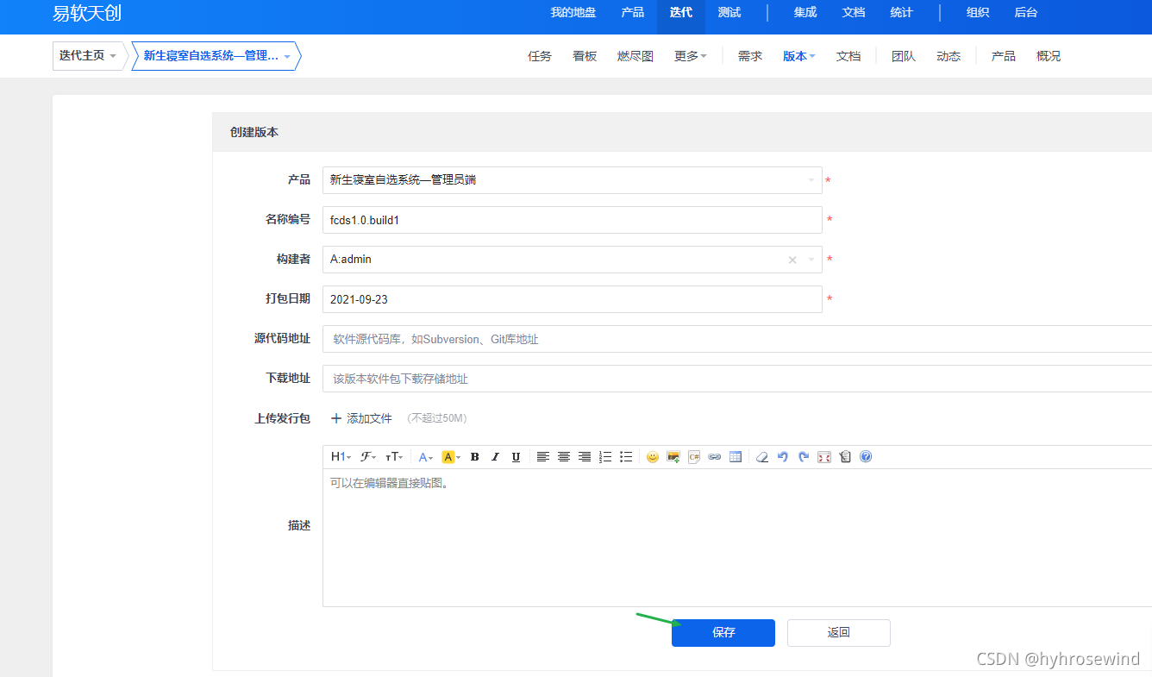Open the 迭代主页 dropdown
Screen dimensions: 1152x677
88,55
